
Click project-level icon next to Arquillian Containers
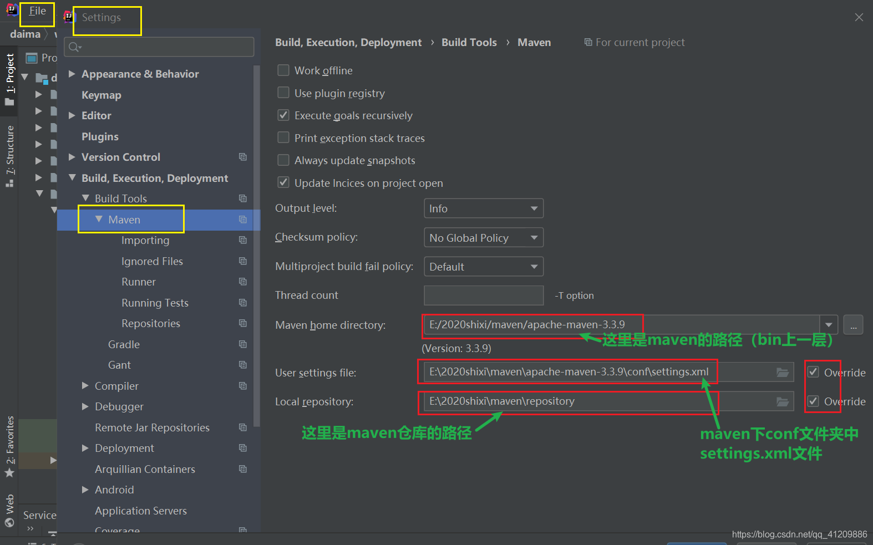click(243, 469)
